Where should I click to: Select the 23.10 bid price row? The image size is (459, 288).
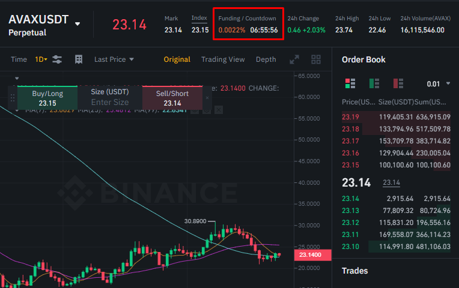click(x=396, y=247)
